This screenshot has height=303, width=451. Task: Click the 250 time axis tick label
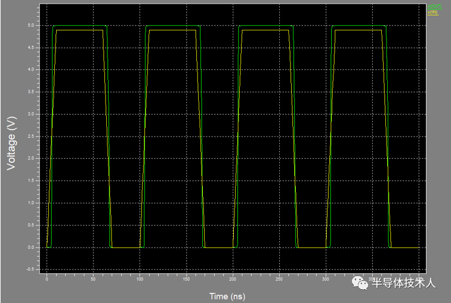(x=279, y=279)
